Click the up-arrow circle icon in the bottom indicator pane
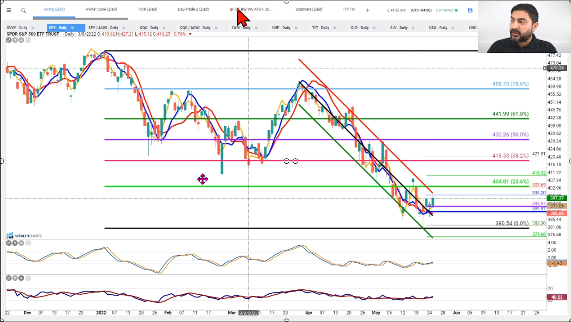Image resolution: width=571 pixels, height=322 pixels. coord(21,278)
